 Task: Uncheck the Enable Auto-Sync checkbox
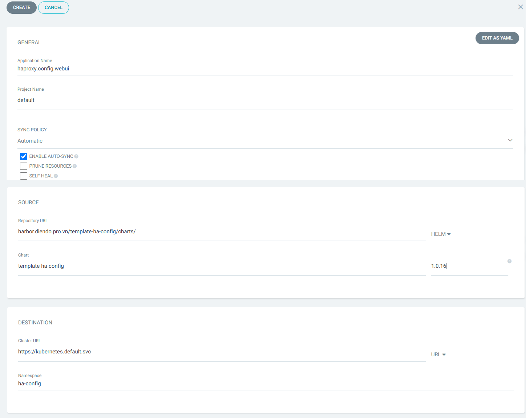coord(24,156)
